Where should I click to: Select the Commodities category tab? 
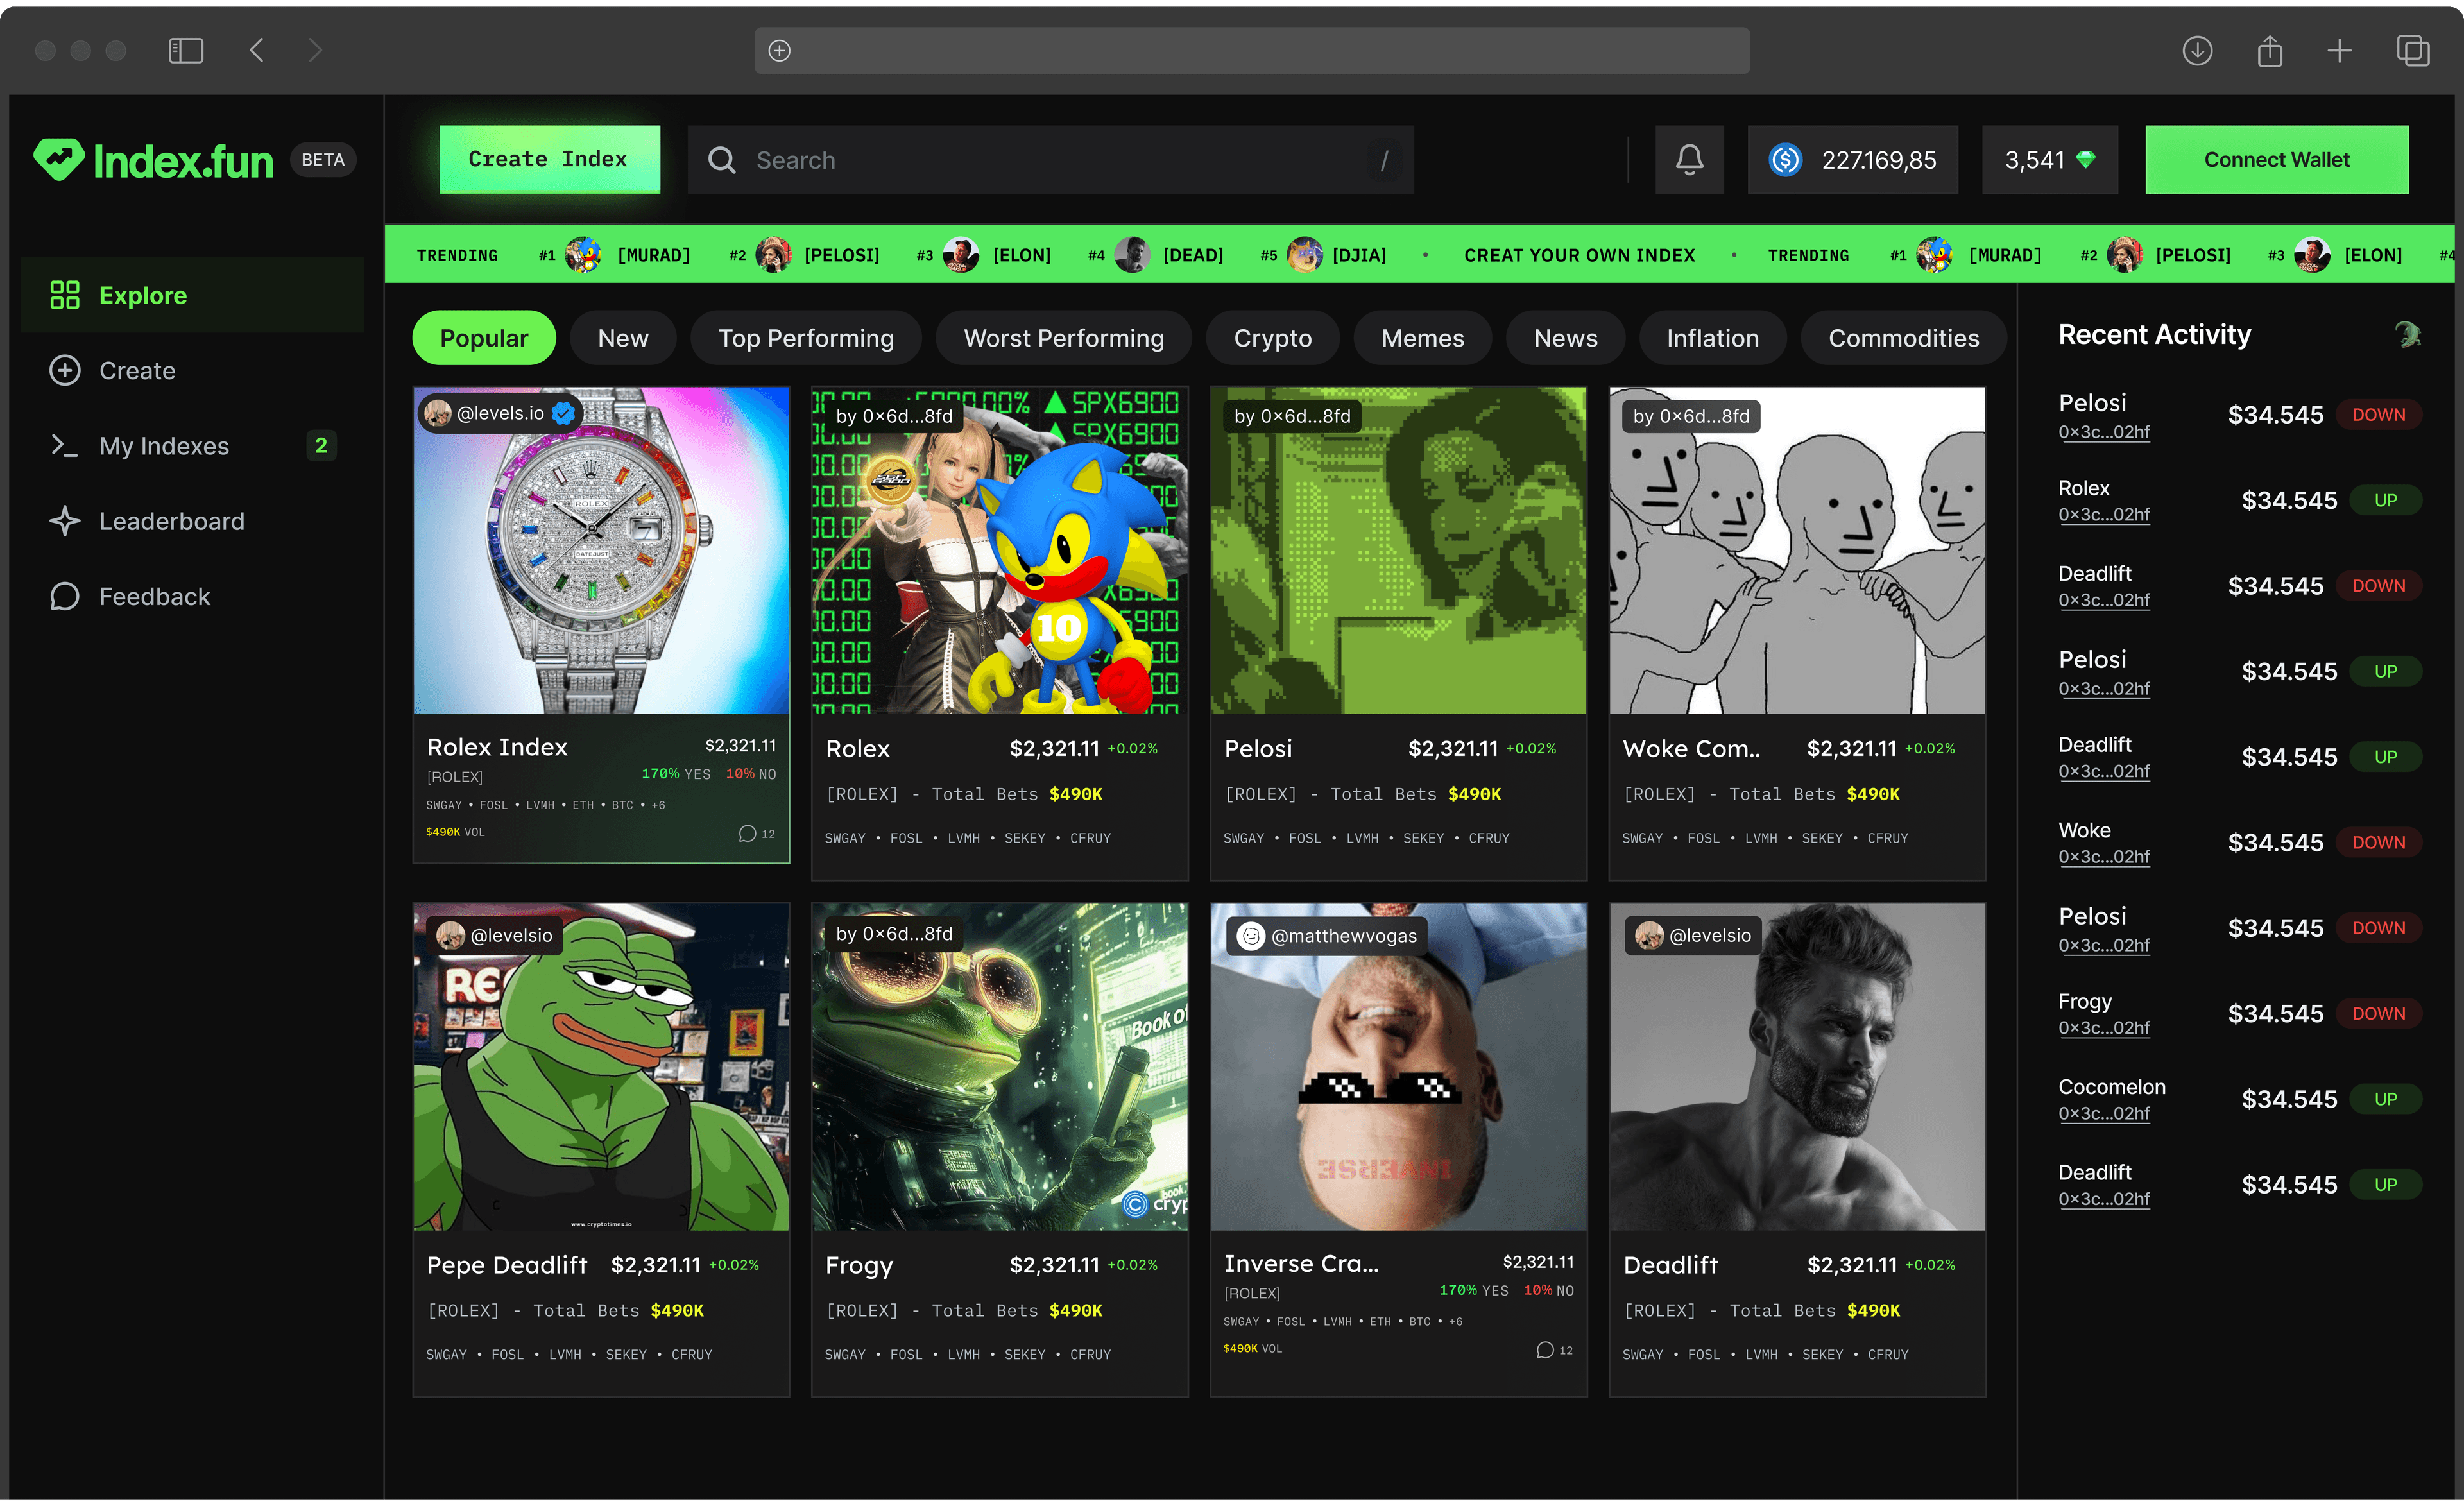(1904, 338)
